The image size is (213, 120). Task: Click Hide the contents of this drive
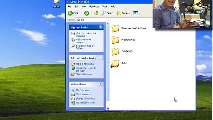[x=86, y=35]
